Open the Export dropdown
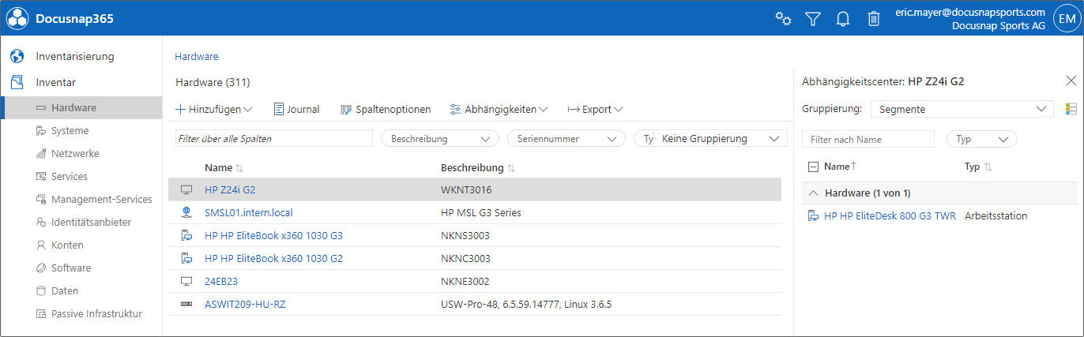Viewport: 1084px width, 337px height. (x=595, y=110)
